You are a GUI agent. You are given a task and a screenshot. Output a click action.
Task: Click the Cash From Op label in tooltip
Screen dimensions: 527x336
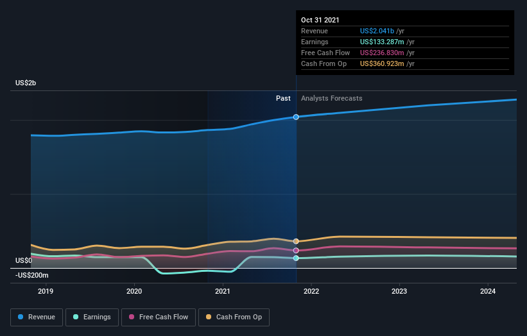(x=324, y=63)
